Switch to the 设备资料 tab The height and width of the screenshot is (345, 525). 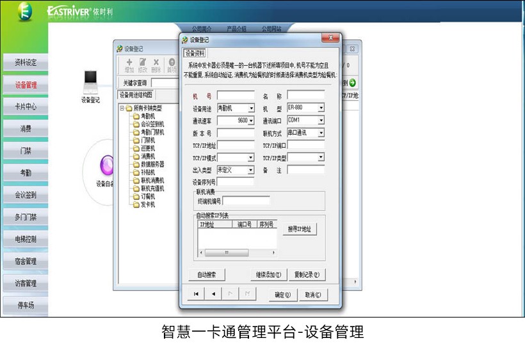tap(195, 54)
